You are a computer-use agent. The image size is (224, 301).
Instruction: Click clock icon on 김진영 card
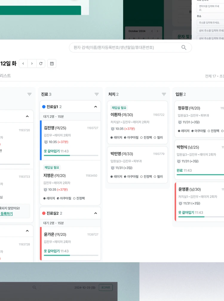click(46, 142)
